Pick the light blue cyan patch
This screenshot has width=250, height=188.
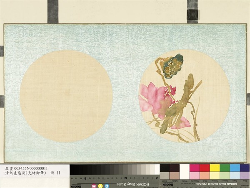(x=235, y=168)
